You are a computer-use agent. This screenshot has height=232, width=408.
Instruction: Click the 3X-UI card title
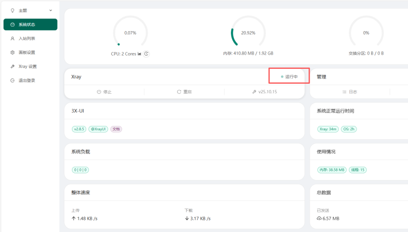(78, 111)
